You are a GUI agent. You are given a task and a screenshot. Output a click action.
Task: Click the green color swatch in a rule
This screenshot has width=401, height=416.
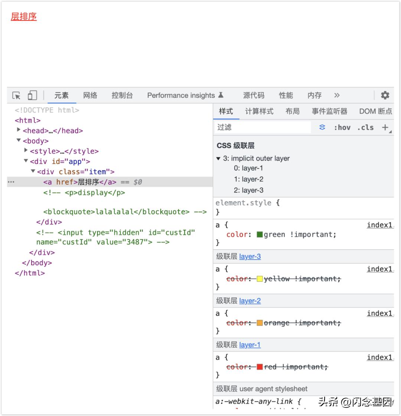(259, 234)
